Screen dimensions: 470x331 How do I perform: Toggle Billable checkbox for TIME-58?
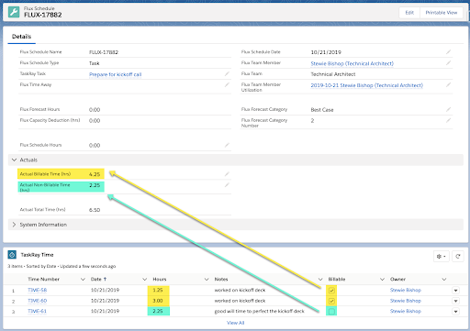[x=331, y=291]
